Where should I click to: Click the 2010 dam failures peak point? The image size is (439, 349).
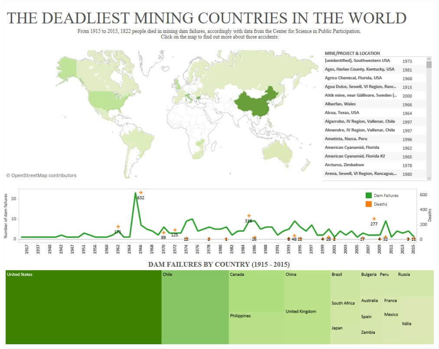[x=386, y=221]
